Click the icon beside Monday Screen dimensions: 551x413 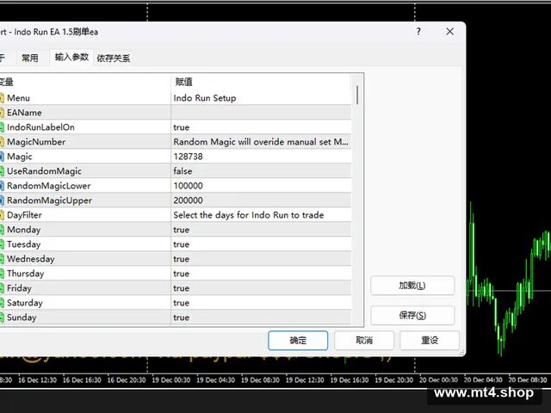(2, 230)
